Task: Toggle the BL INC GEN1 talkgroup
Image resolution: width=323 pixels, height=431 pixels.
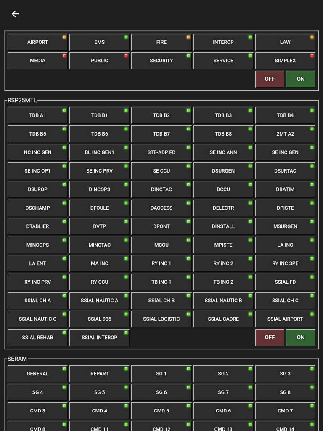Action: (x=99, y=152)
